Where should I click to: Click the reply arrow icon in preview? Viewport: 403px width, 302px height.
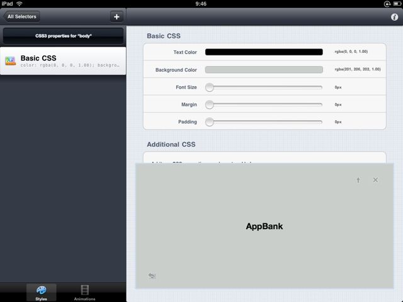[x=152, y=276]
